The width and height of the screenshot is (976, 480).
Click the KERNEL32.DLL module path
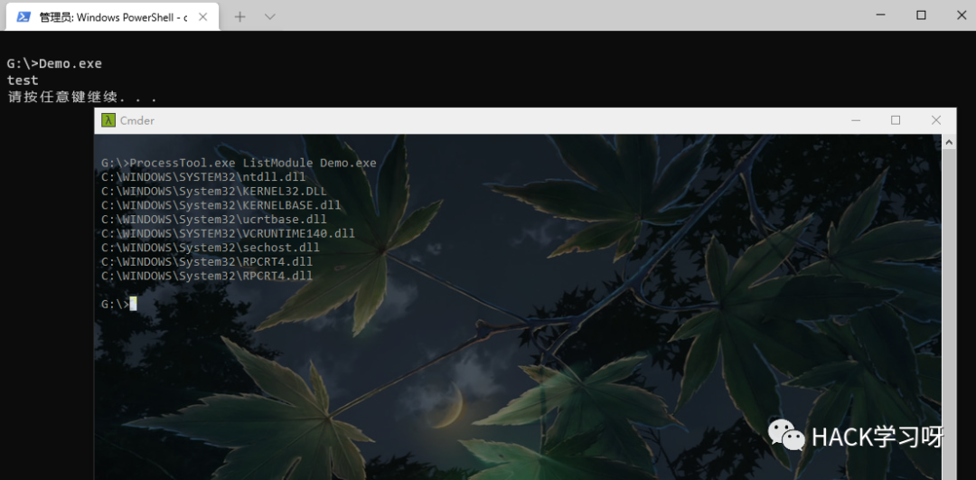click(214, 191)
